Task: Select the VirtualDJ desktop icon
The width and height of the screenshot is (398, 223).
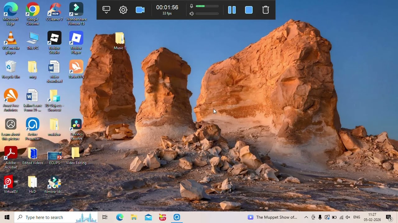Action: [11, 185]
